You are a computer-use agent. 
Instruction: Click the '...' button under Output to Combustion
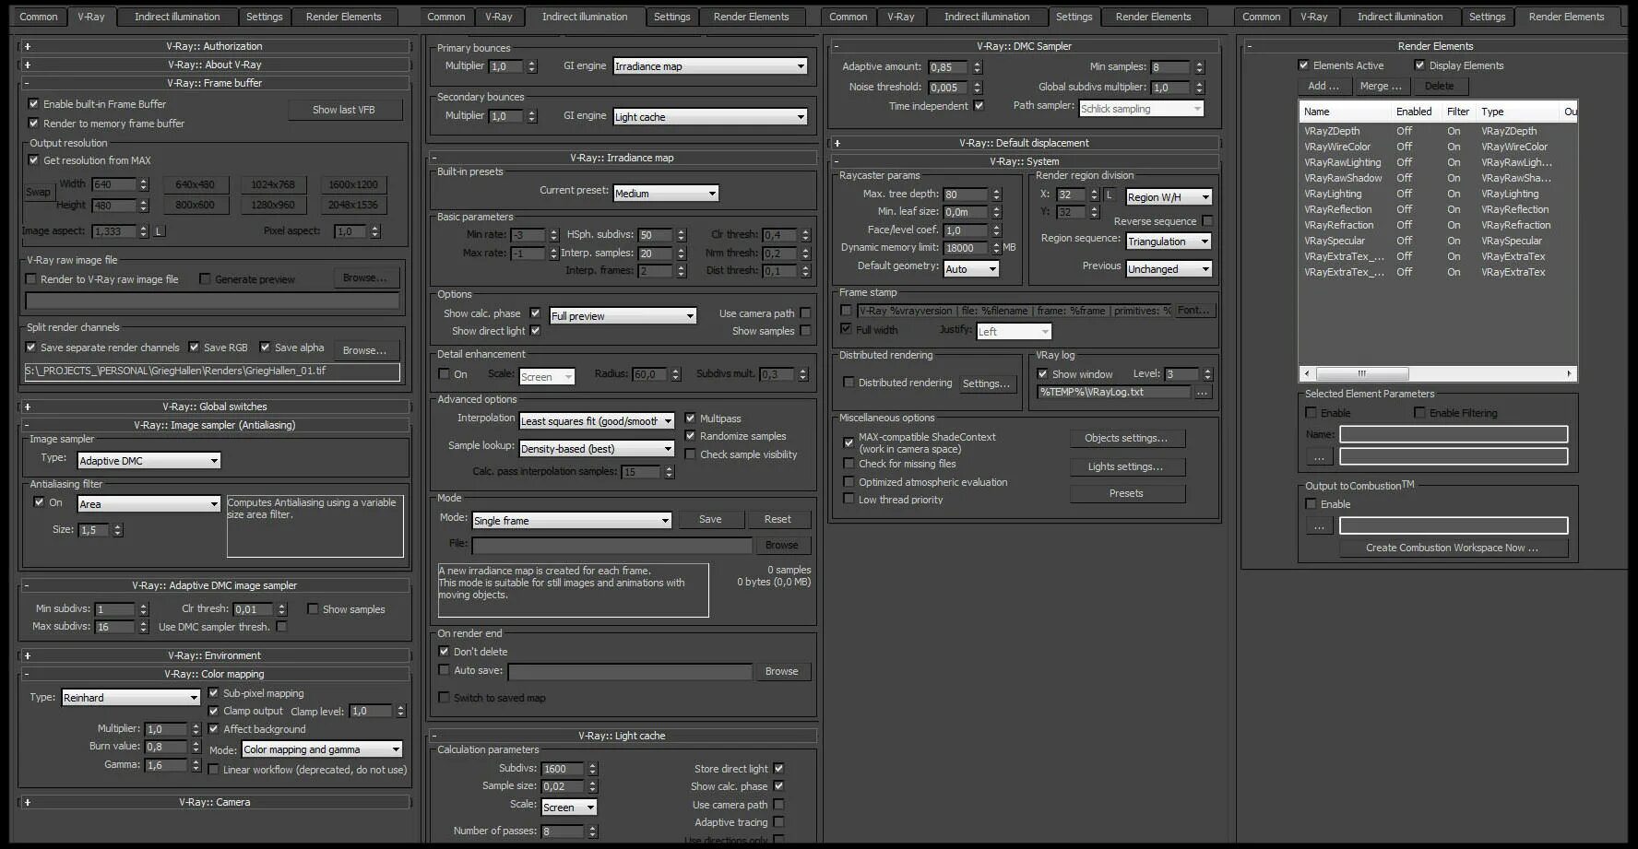pos(1319,526)
